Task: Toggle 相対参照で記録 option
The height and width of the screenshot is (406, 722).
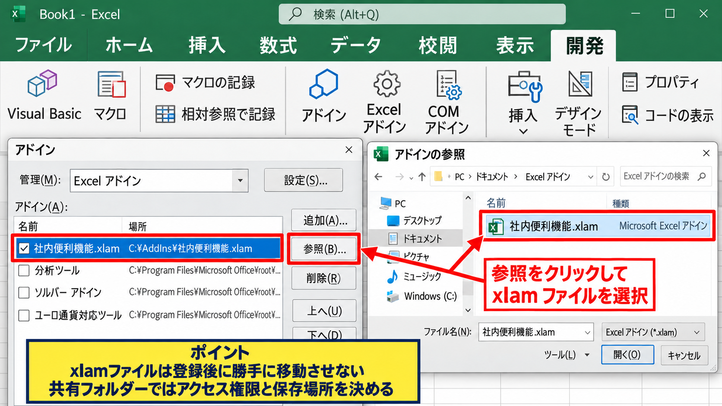Action: click(215, 114)
